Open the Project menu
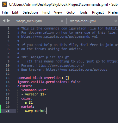The image size is (118, 123). pyautogui.click(x=98, y=12)
